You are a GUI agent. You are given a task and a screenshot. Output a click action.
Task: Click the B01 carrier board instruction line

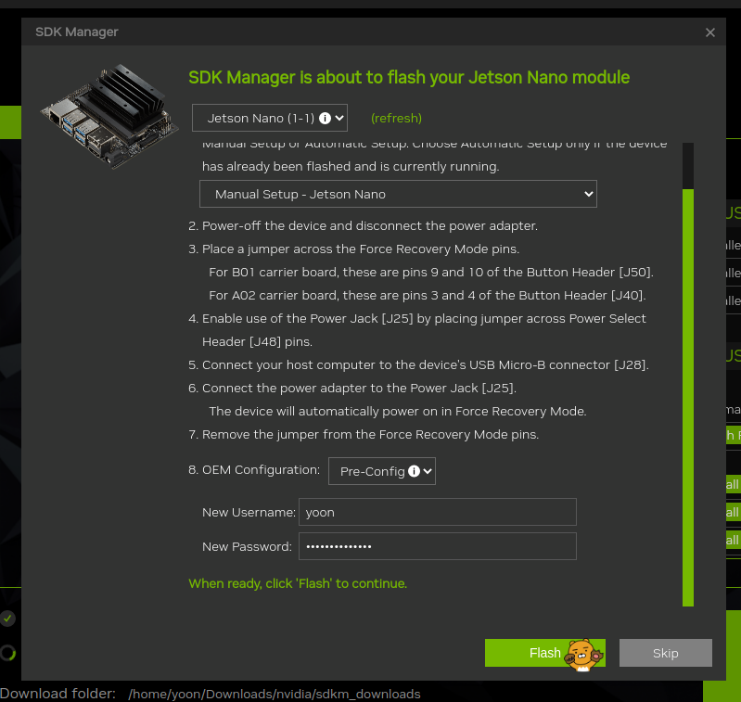(x=431, y=272)
